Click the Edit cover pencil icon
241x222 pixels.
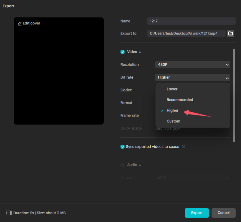pos(20,23)
